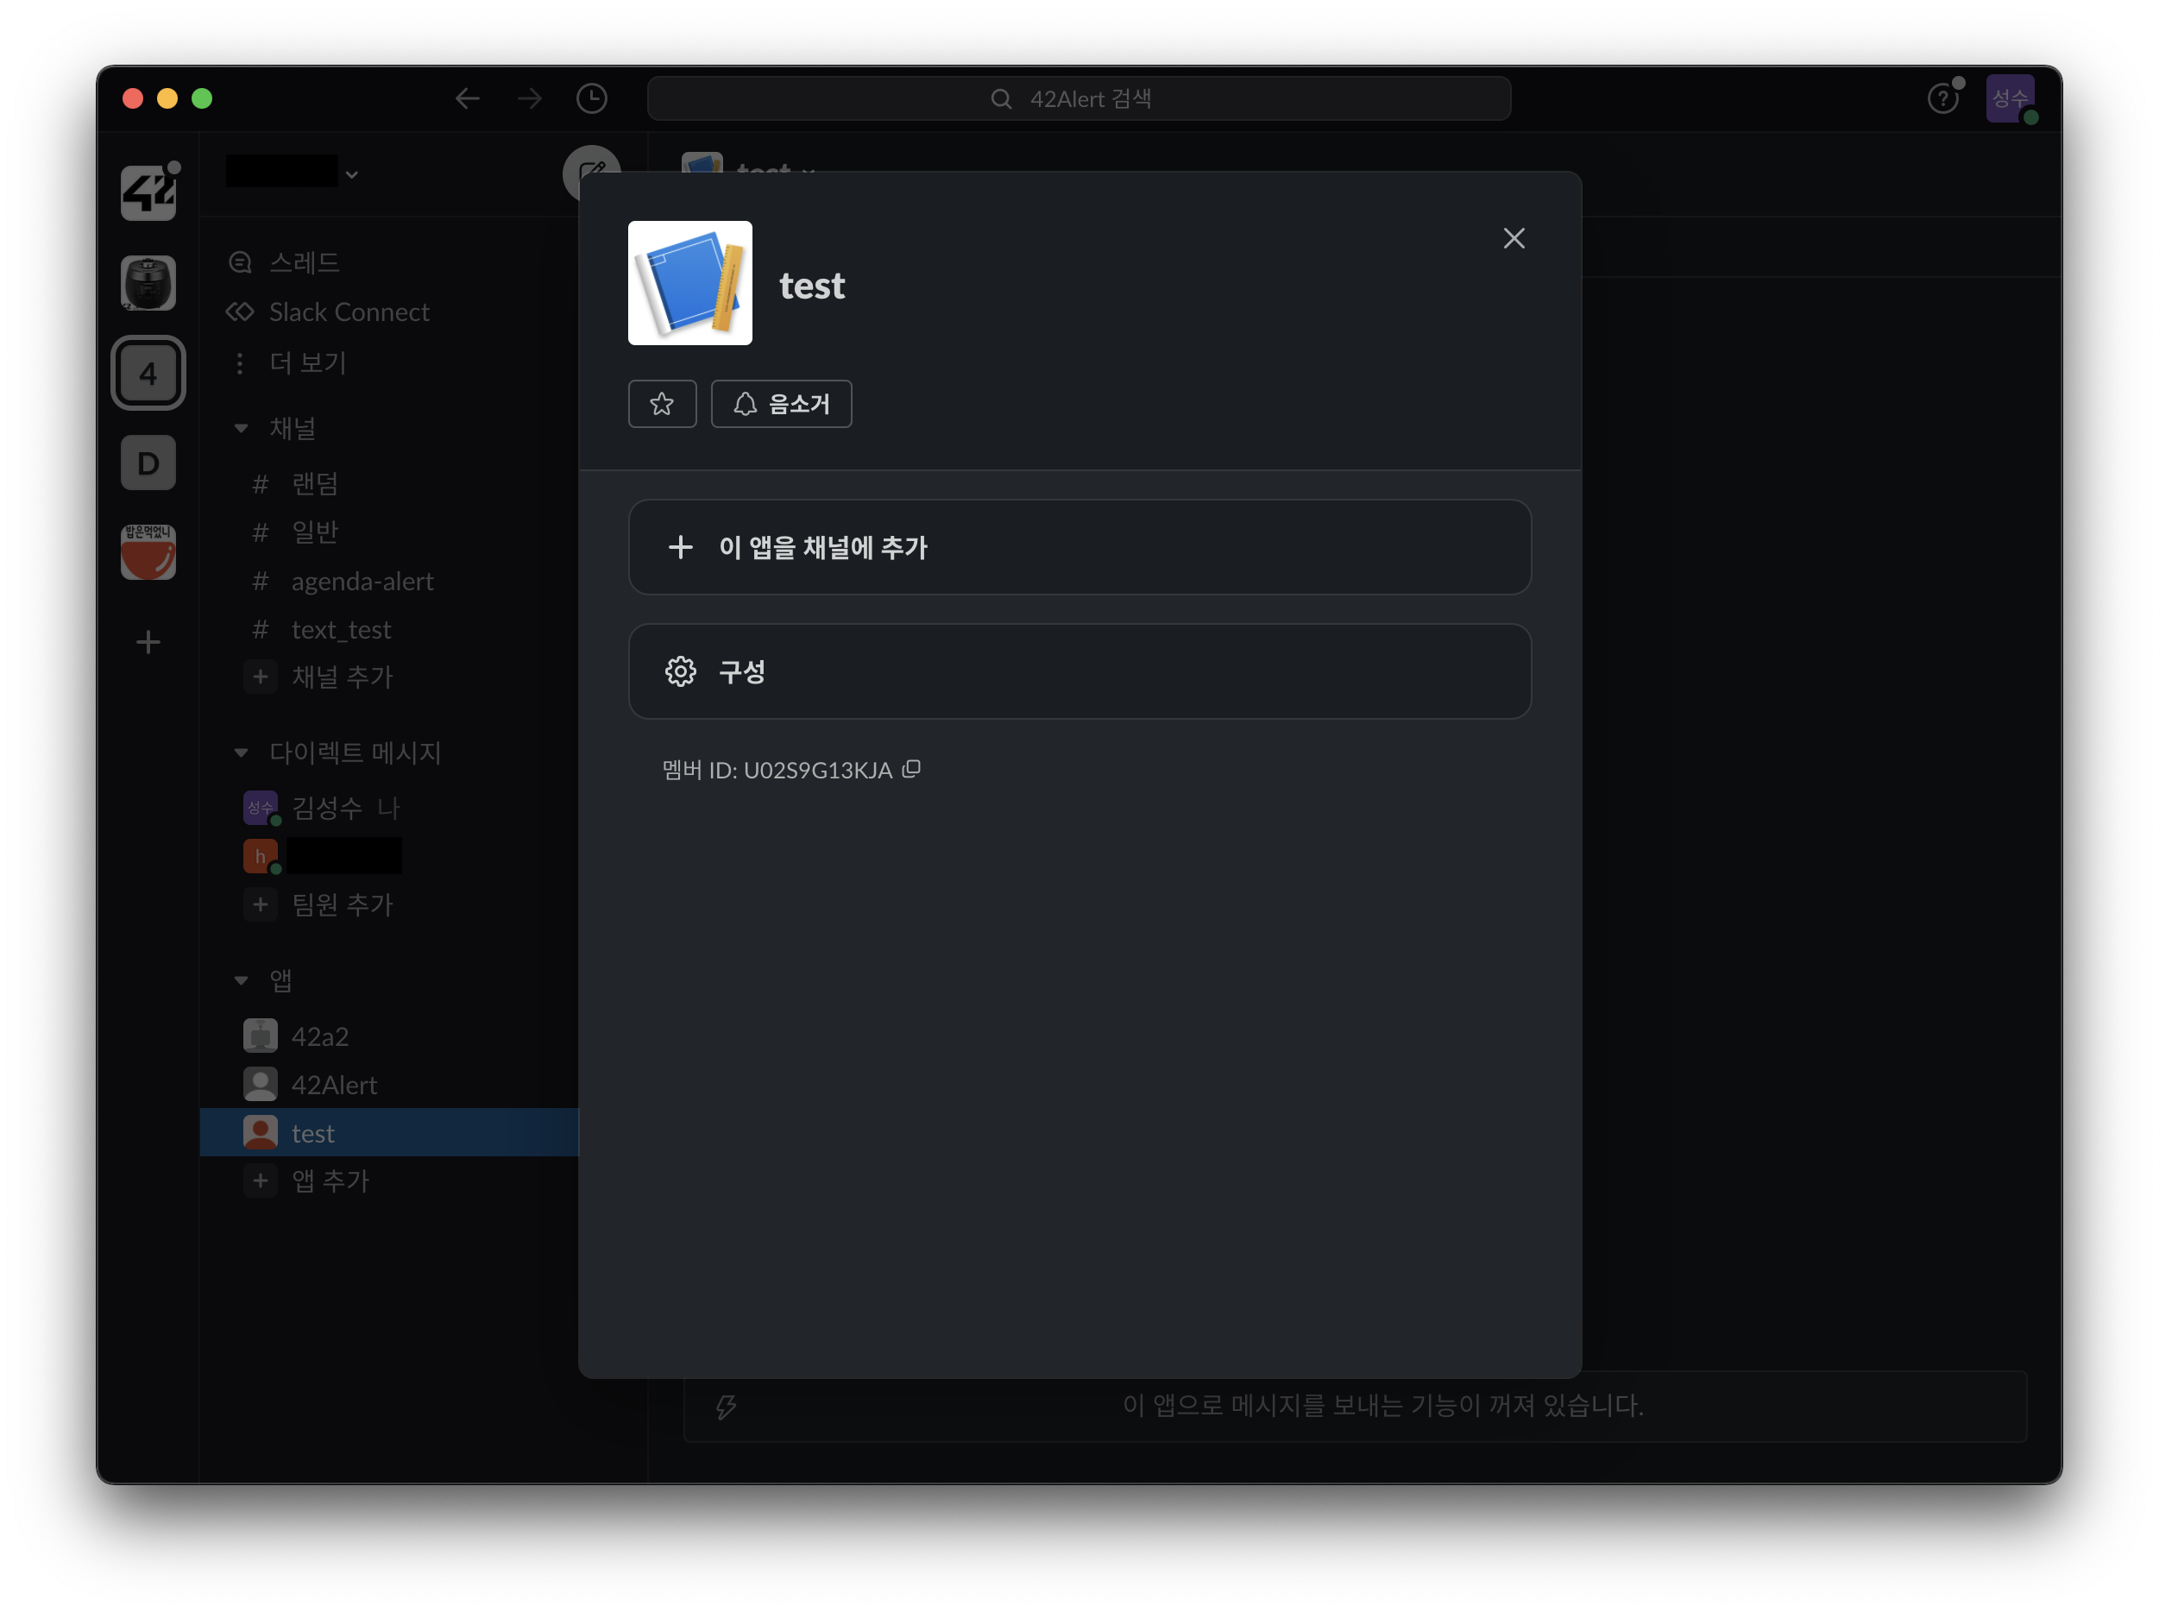Go back with the left arrow
2159x1612 pixels.
tap(468, 98)
